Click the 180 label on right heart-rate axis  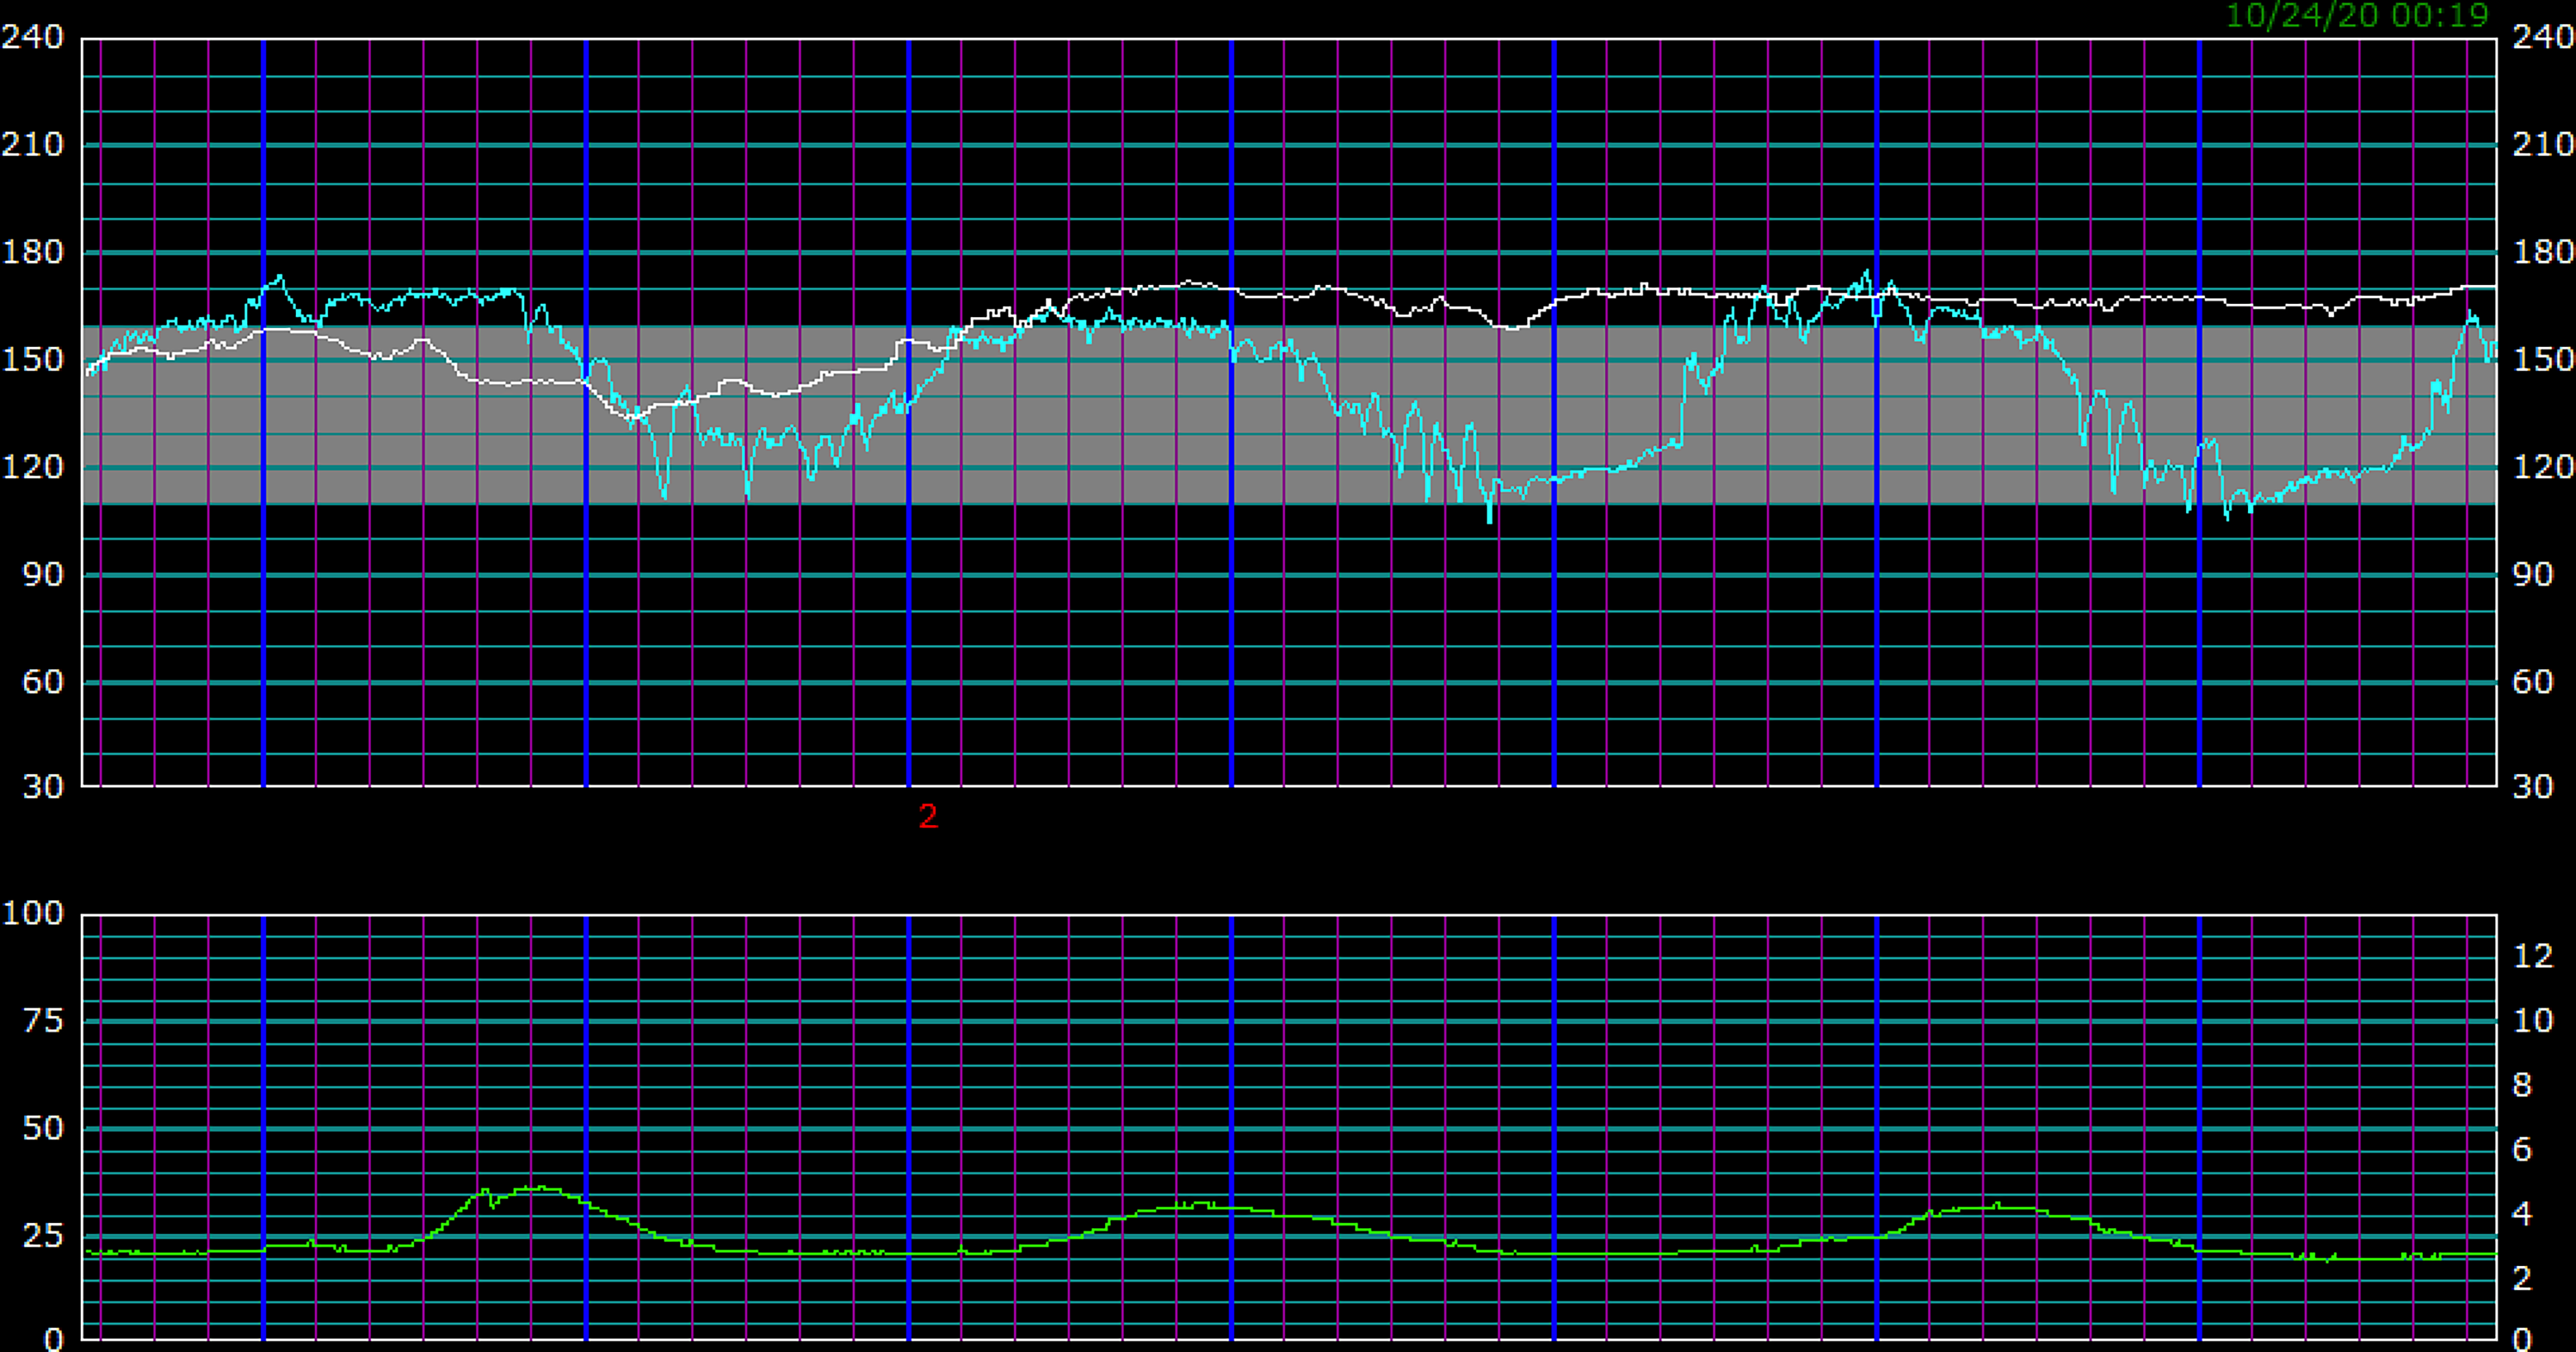pyautogui.click(x=2544, y=252)
